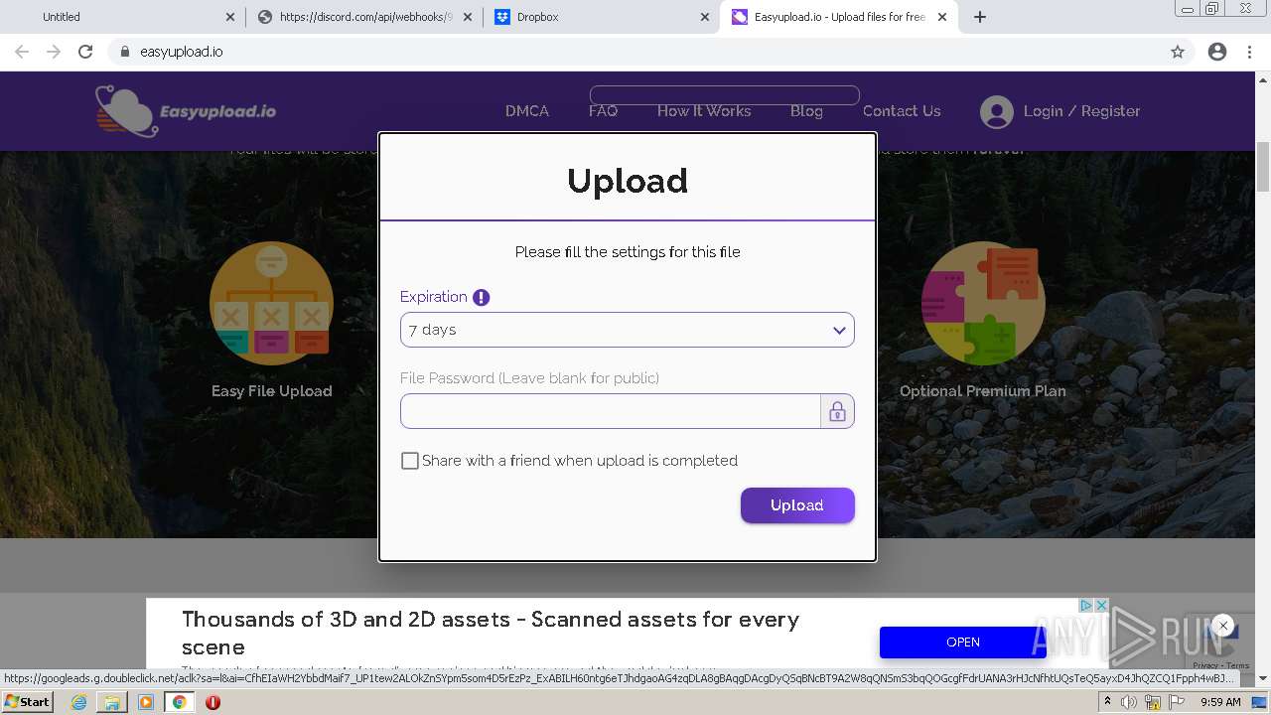Click the empty search box in header
Viewport: 1271px width, 715px height.
(x=725, y=95)
